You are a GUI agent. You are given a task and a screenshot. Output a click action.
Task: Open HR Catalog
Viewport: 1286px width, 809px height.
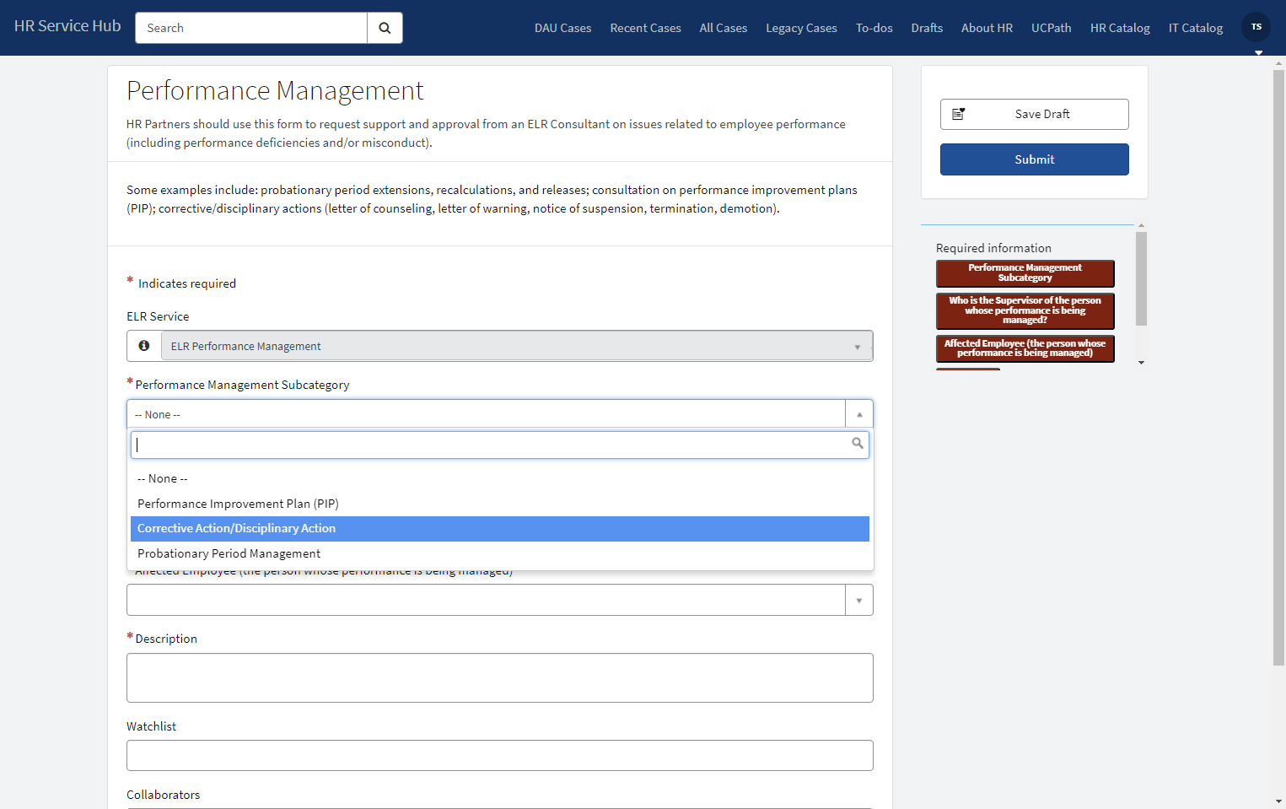1119,28
